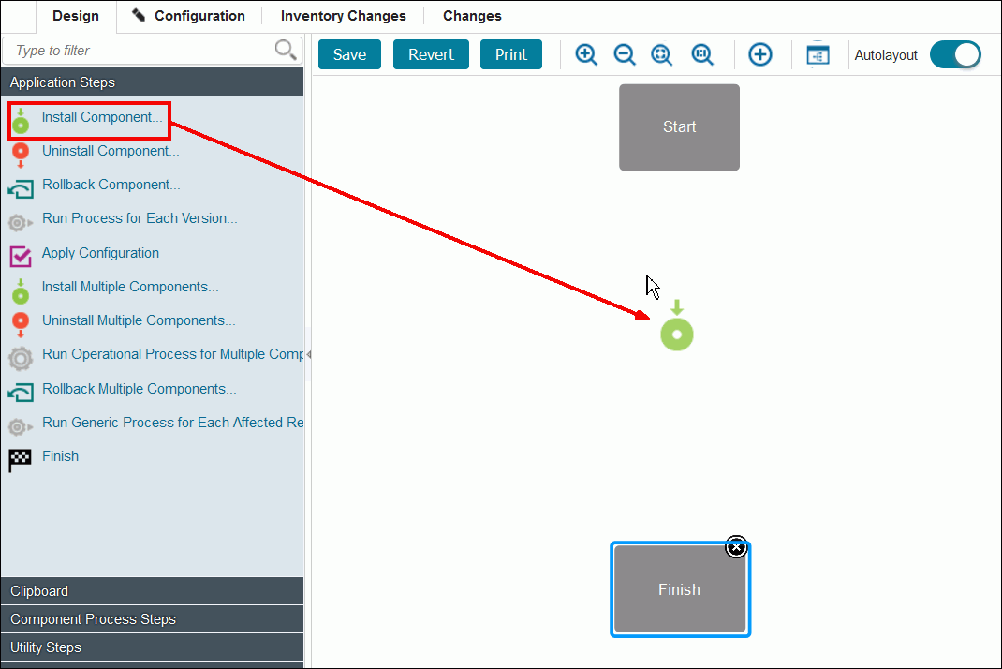Expand the Utility Steps section
The width and height of the screenshot is (1002, 669).
pos(152,647)
